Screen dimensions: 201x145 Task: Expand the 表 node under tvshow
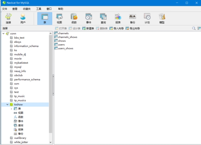[11, 109]
